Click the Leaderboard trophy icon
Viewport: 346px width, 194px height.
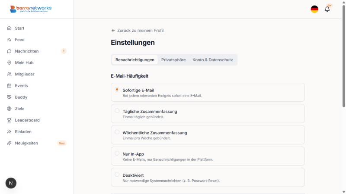click(9, 120)
